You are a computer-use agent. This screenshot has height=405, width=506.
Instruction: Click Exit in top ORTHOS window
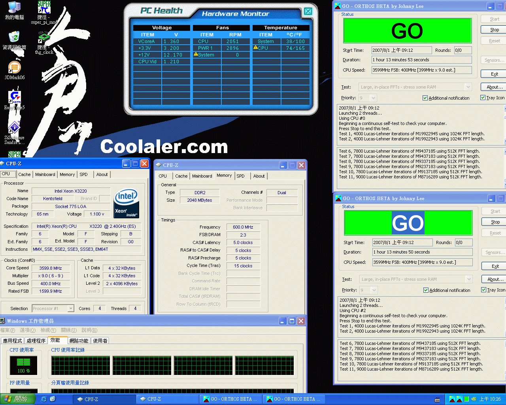(495, 74)
